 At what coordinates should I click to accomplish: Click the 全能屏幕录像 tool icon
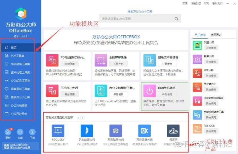[x=101, y=60]
